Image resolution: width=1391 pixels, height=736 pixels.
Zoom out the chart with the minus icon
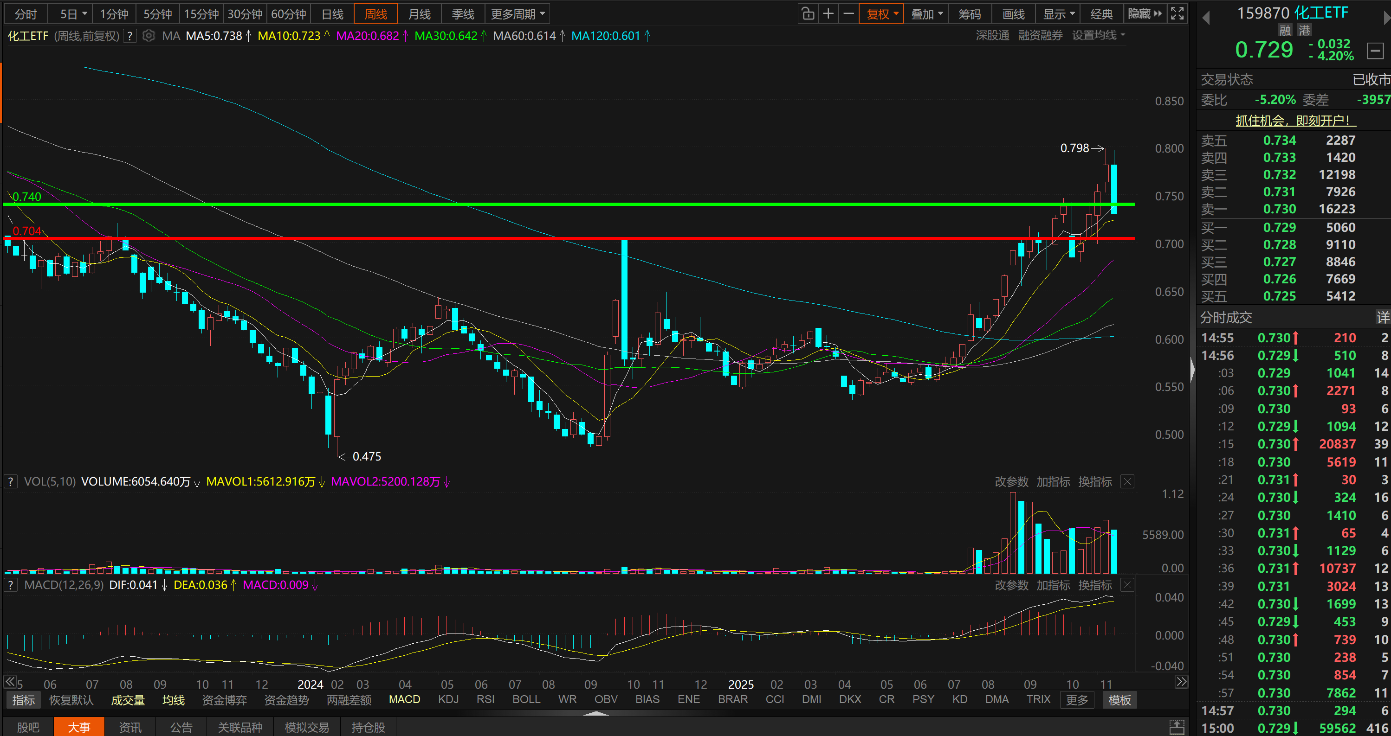[849, 14]
